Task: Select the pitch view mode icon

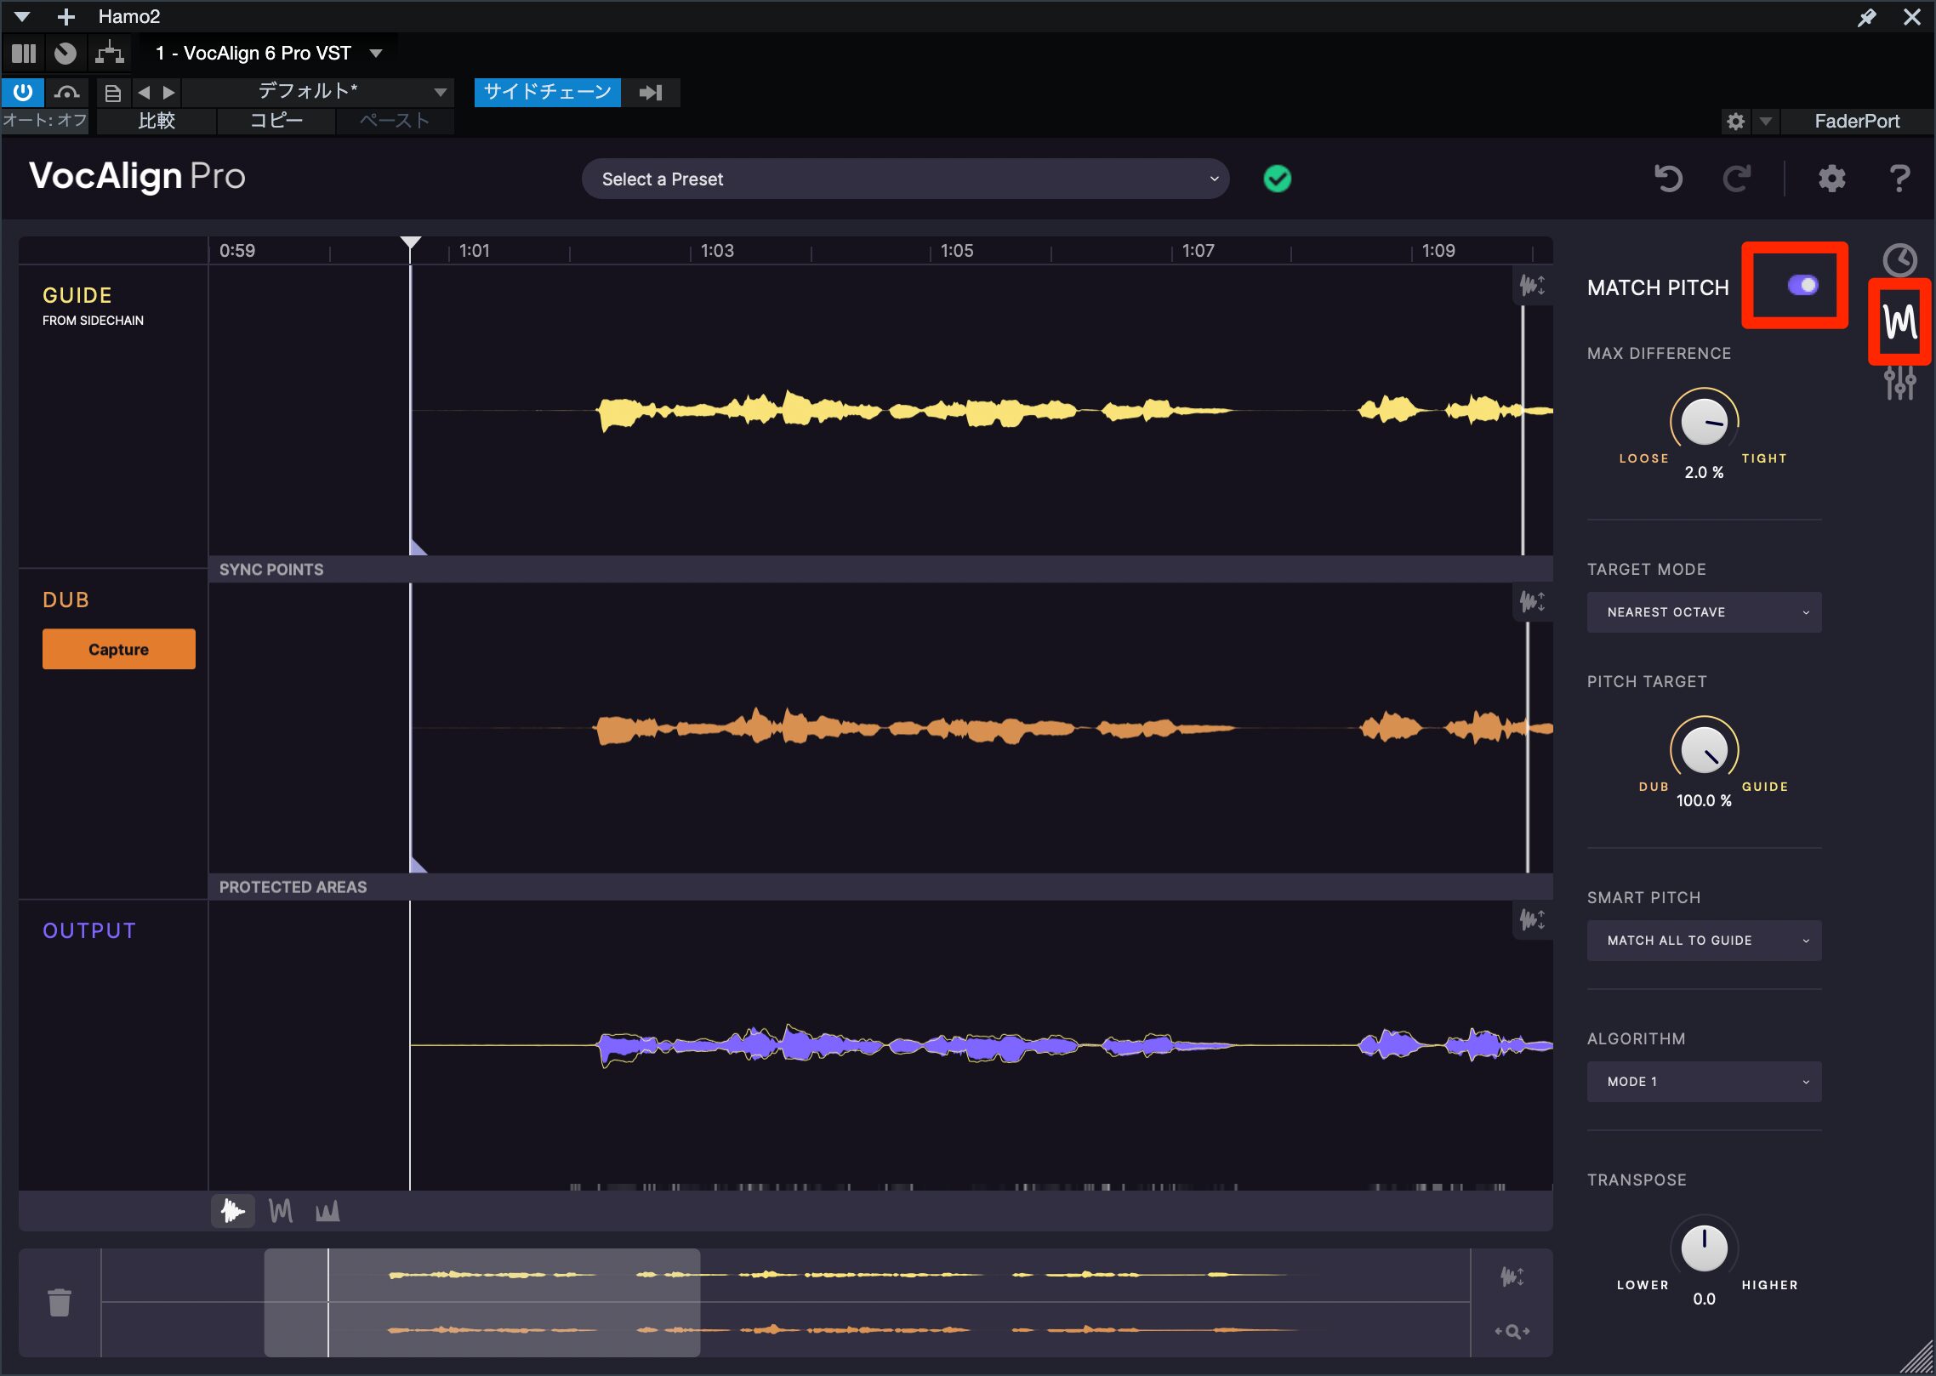Action: 281,1210
